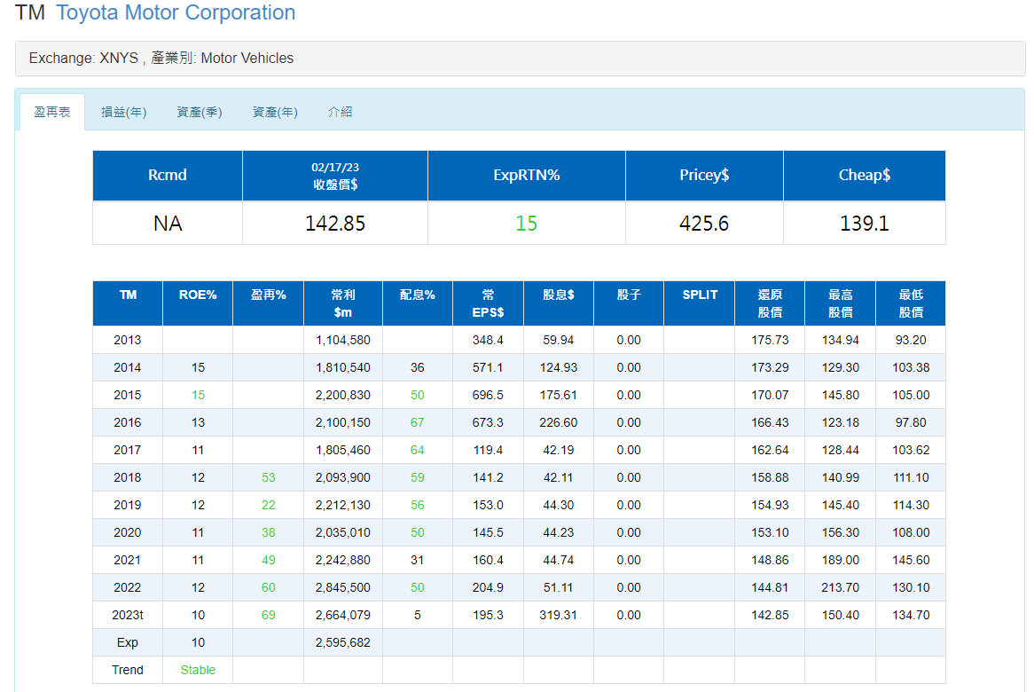The image size is (1034, 692).
Task: Select green reinvestment value 69
Action: [269, 615]
